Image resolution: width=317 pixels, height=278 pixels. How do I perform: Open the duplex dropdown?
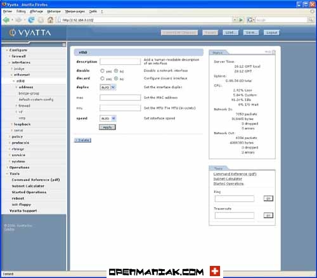(x=108, y=87)
